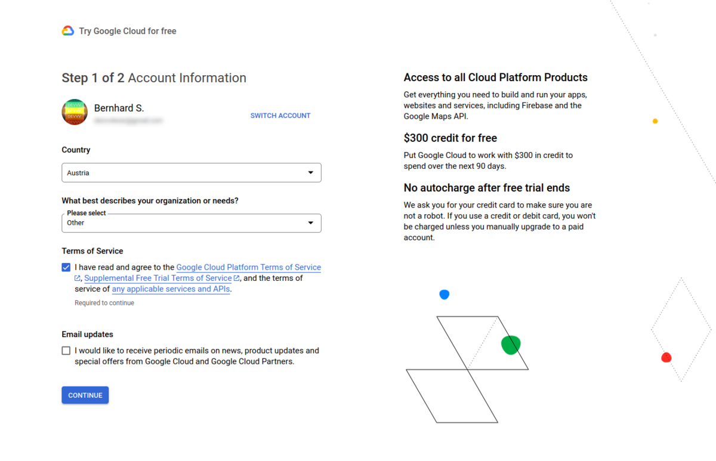Click the Country dropdown arrow
716x461 pixels.
click(x=310, y=173)
